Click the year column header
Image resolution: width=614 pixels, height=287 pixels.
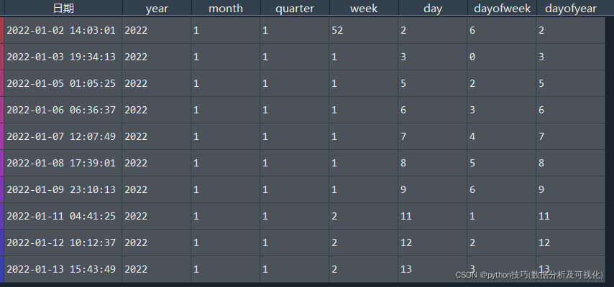[157, 9]
